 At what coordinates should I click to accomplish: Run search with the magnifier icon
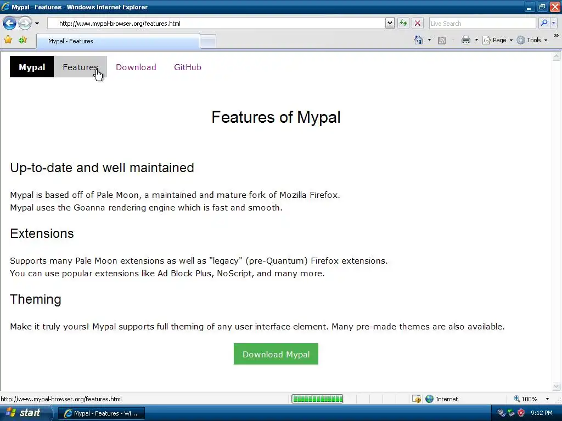[x=544, y=23]
